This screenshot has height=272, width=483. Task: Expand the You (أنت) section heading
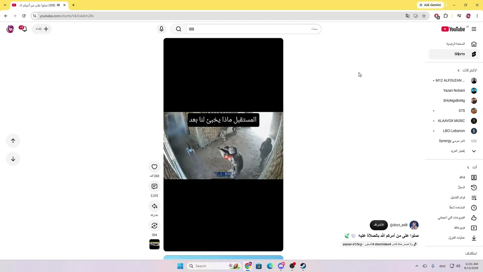tap(472, 167)
